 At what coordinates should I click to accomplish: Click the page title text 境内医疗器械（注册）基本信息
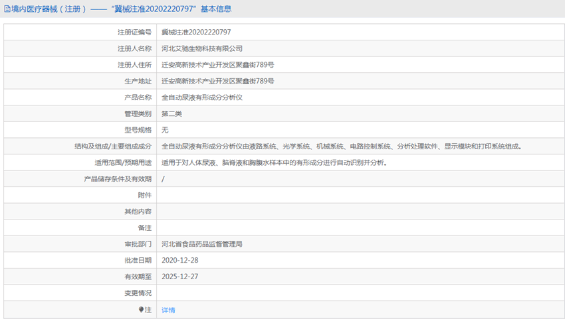tap(122, 9)
